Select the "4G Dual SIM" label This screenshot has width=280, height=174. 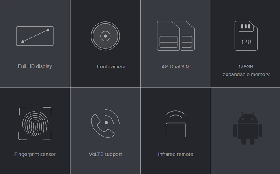point(175,67)
